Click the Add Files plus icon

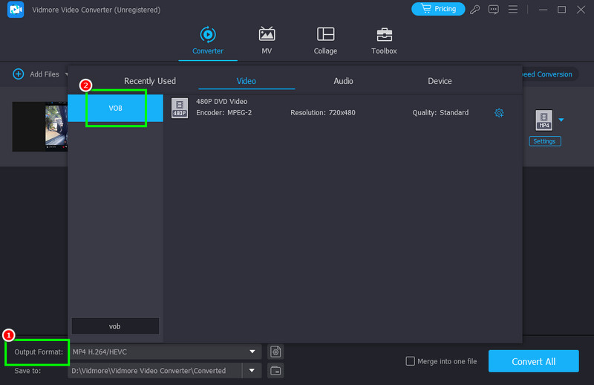[19, 74]
